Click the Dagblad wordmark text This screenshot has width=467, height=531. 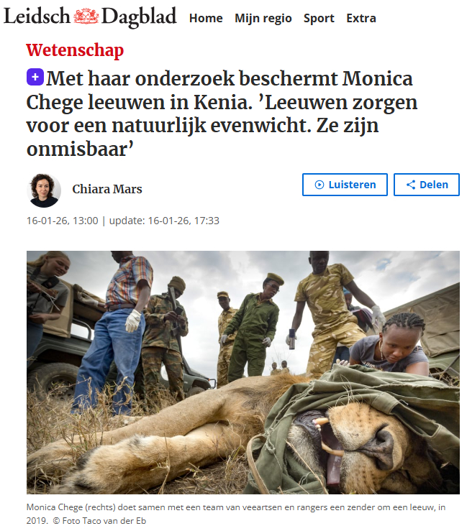139,17
